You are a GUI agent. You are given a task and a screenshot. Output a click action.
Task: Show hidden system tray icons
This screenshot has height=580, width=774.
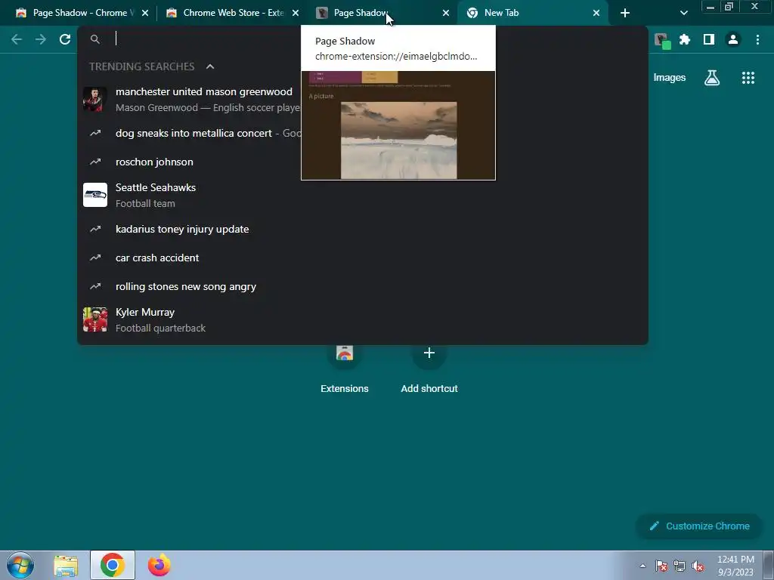click(x=642, y=566)
